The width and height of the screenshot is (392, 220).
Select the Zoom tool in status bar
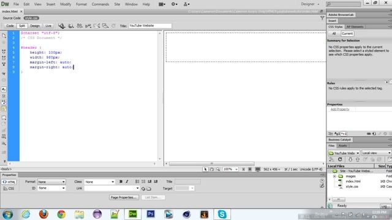pyautogui.click(x=218, y=169)
